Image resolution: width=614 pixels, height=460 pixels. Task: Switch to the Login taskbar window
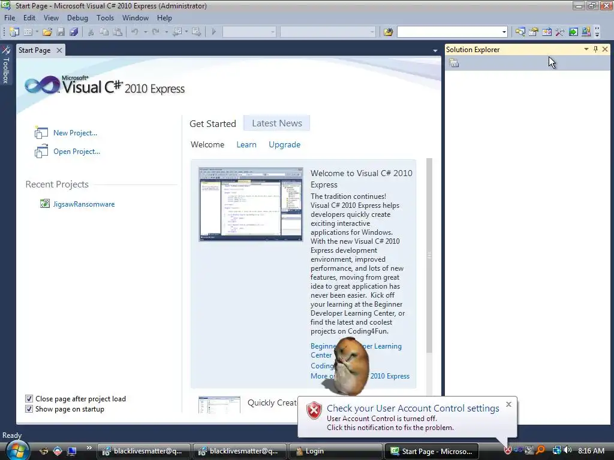tap(335, 451)
